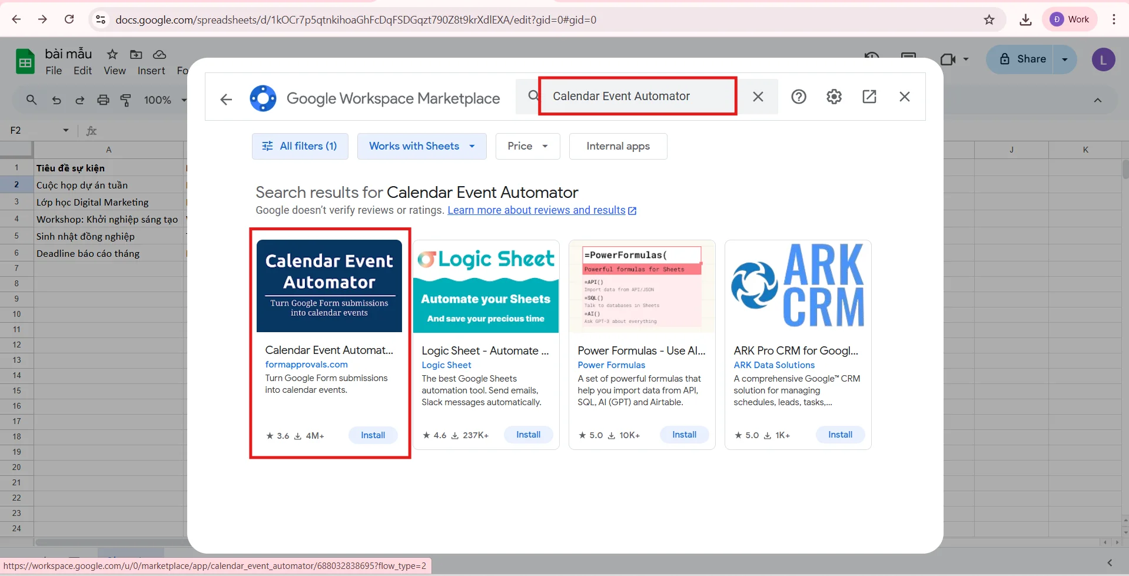Image resolution: width=1129 pixels, height=576 pixels.
Task: Collapse the Sheets header menus chevron
Action: pos(1098,100)
